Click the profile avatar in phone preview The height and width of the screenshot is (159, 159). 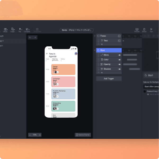tap(76, 54)
